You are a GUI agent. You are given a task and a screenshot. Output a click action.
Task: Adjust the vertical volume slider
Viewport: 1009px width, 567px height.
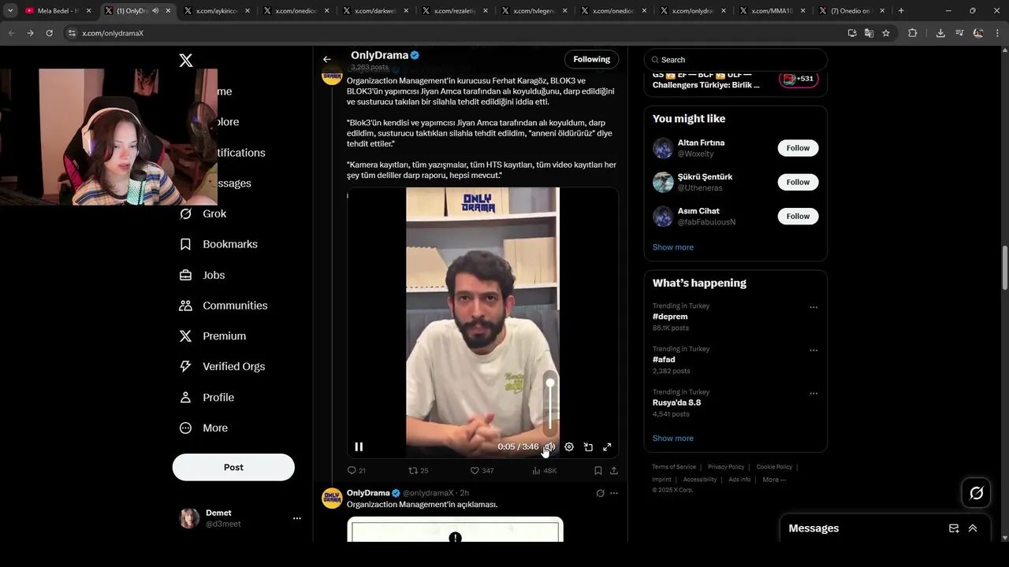[x=550, y=406]
